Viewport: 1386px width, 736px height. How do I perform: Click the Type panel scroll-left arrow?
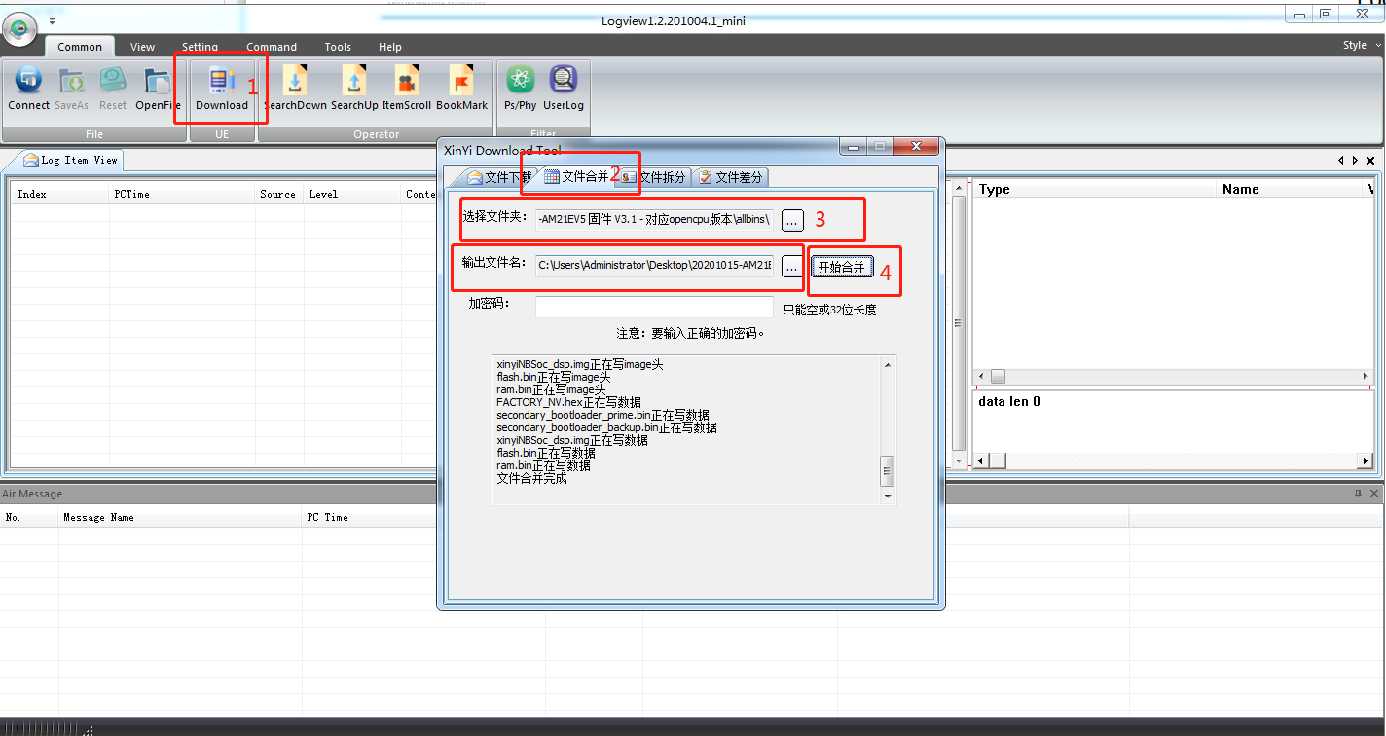(982, 377)
